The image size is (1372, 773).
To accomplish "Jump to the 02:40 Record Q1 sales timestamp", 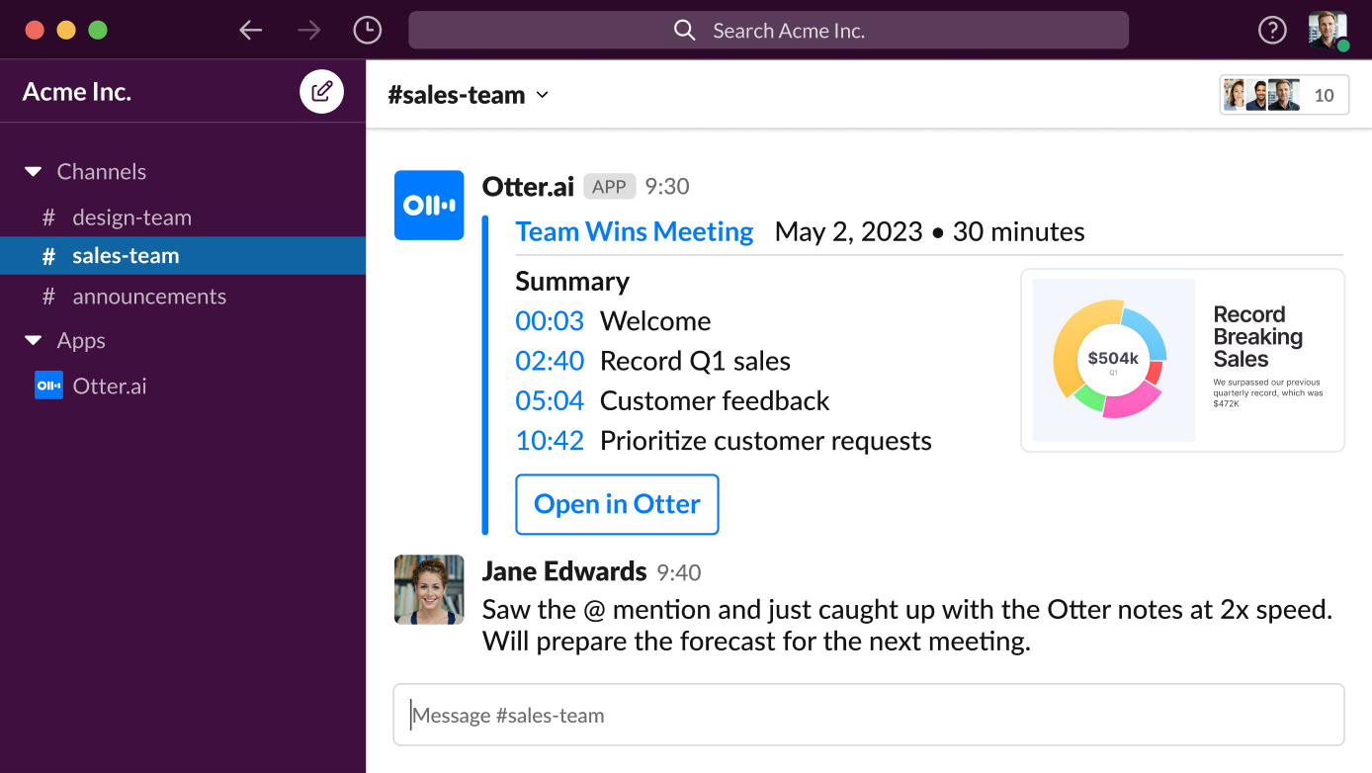I will pyautogui.click(x=550, y=360).
